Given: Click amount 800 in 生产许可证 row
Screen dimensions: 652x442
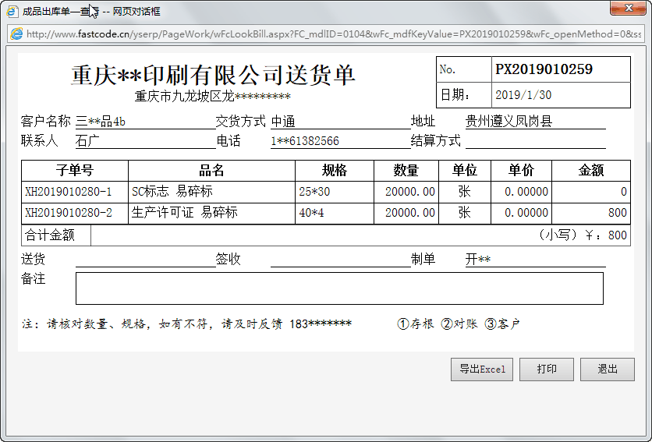Looking at the screenshot, I should coord(618,213).
